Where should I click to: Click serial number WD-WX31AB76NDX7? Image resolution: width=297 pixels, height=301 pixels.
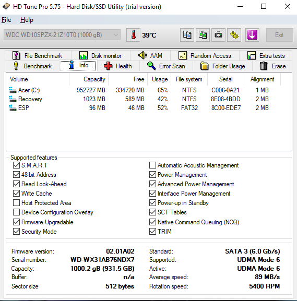click(102, 260)
